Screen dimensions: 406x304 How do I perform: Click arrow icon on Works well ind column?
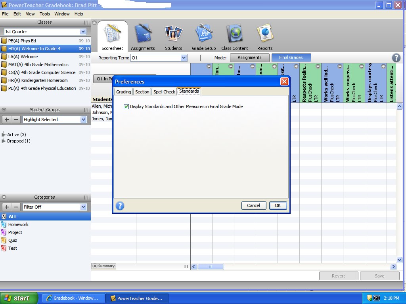click(x=339, y=66)
